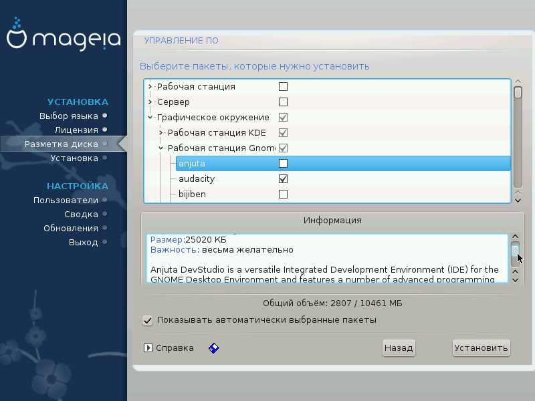Click the Размер 25020 КБ text

coord(189,240)
